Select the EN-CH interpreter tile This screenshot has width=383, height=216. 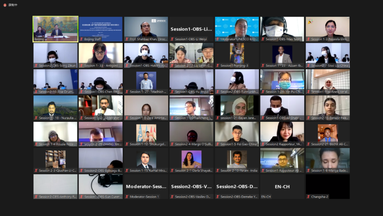pyautogui.click(x=282, y=185)
